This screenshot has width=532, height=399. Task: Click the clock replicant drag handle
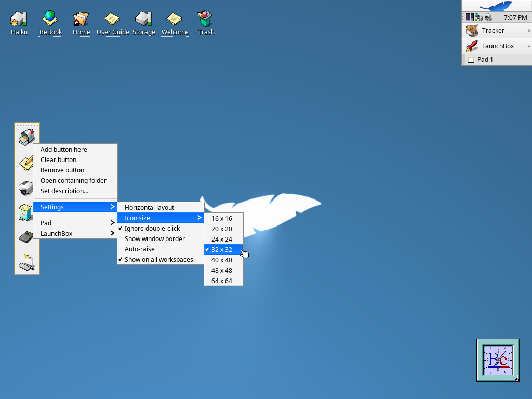[x=517, y=379]
